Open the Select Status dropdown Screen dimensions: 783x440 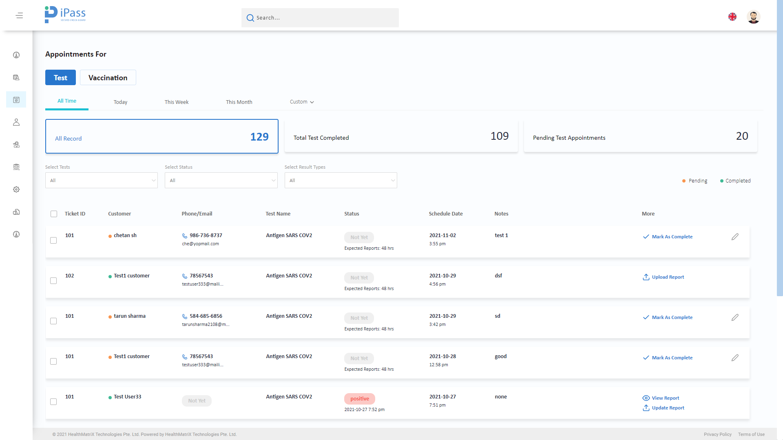pos(221,180)
